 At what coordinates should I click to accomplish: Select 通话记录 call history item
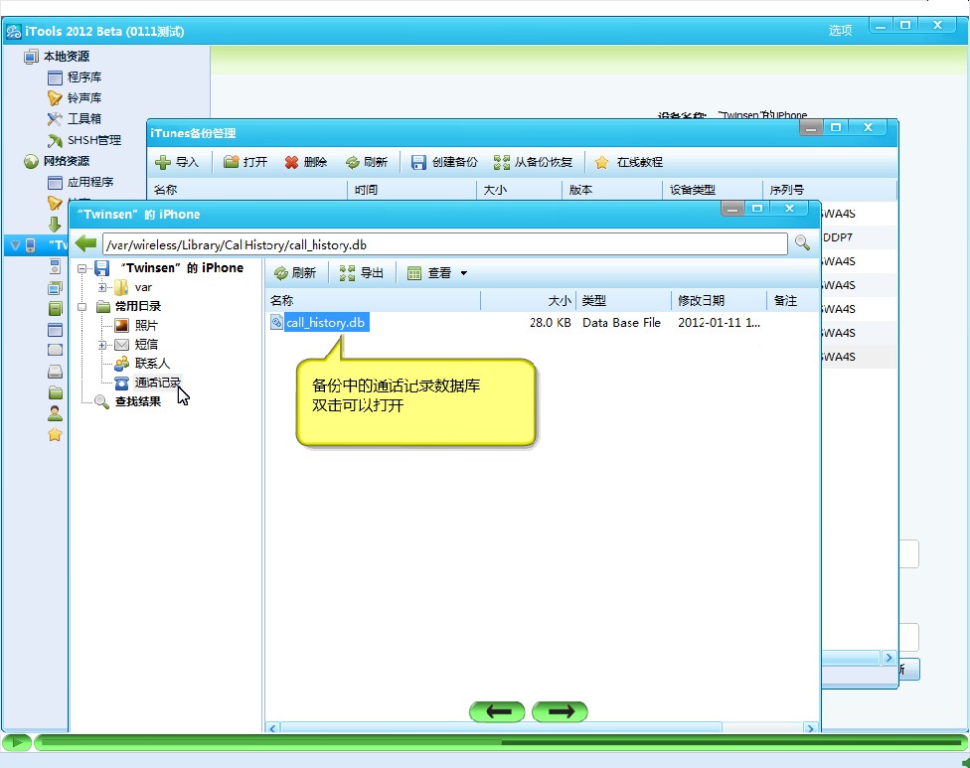157,383
